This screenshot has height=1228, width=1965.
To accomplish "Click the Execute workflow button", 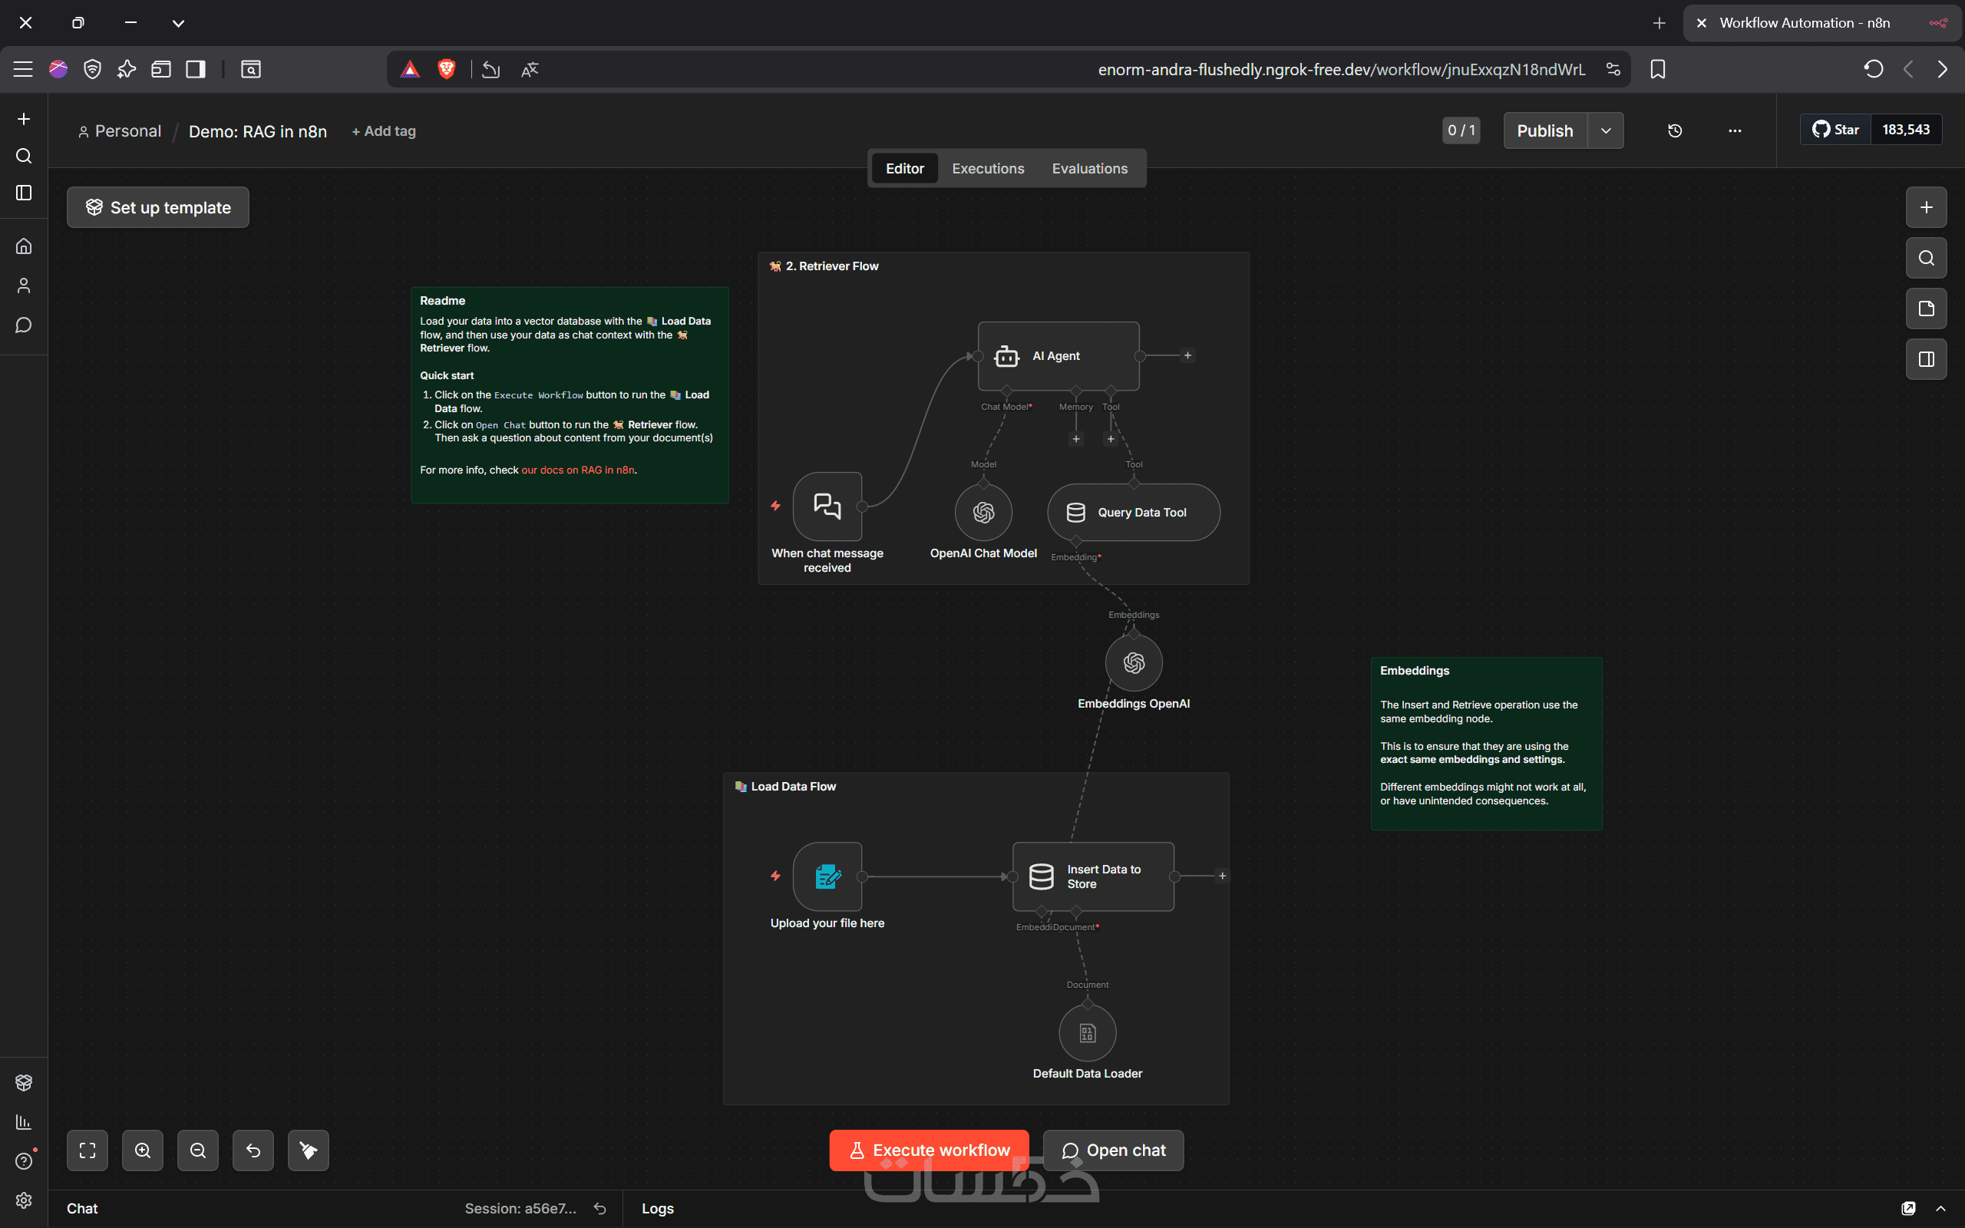I will [x=928, y=1150].
